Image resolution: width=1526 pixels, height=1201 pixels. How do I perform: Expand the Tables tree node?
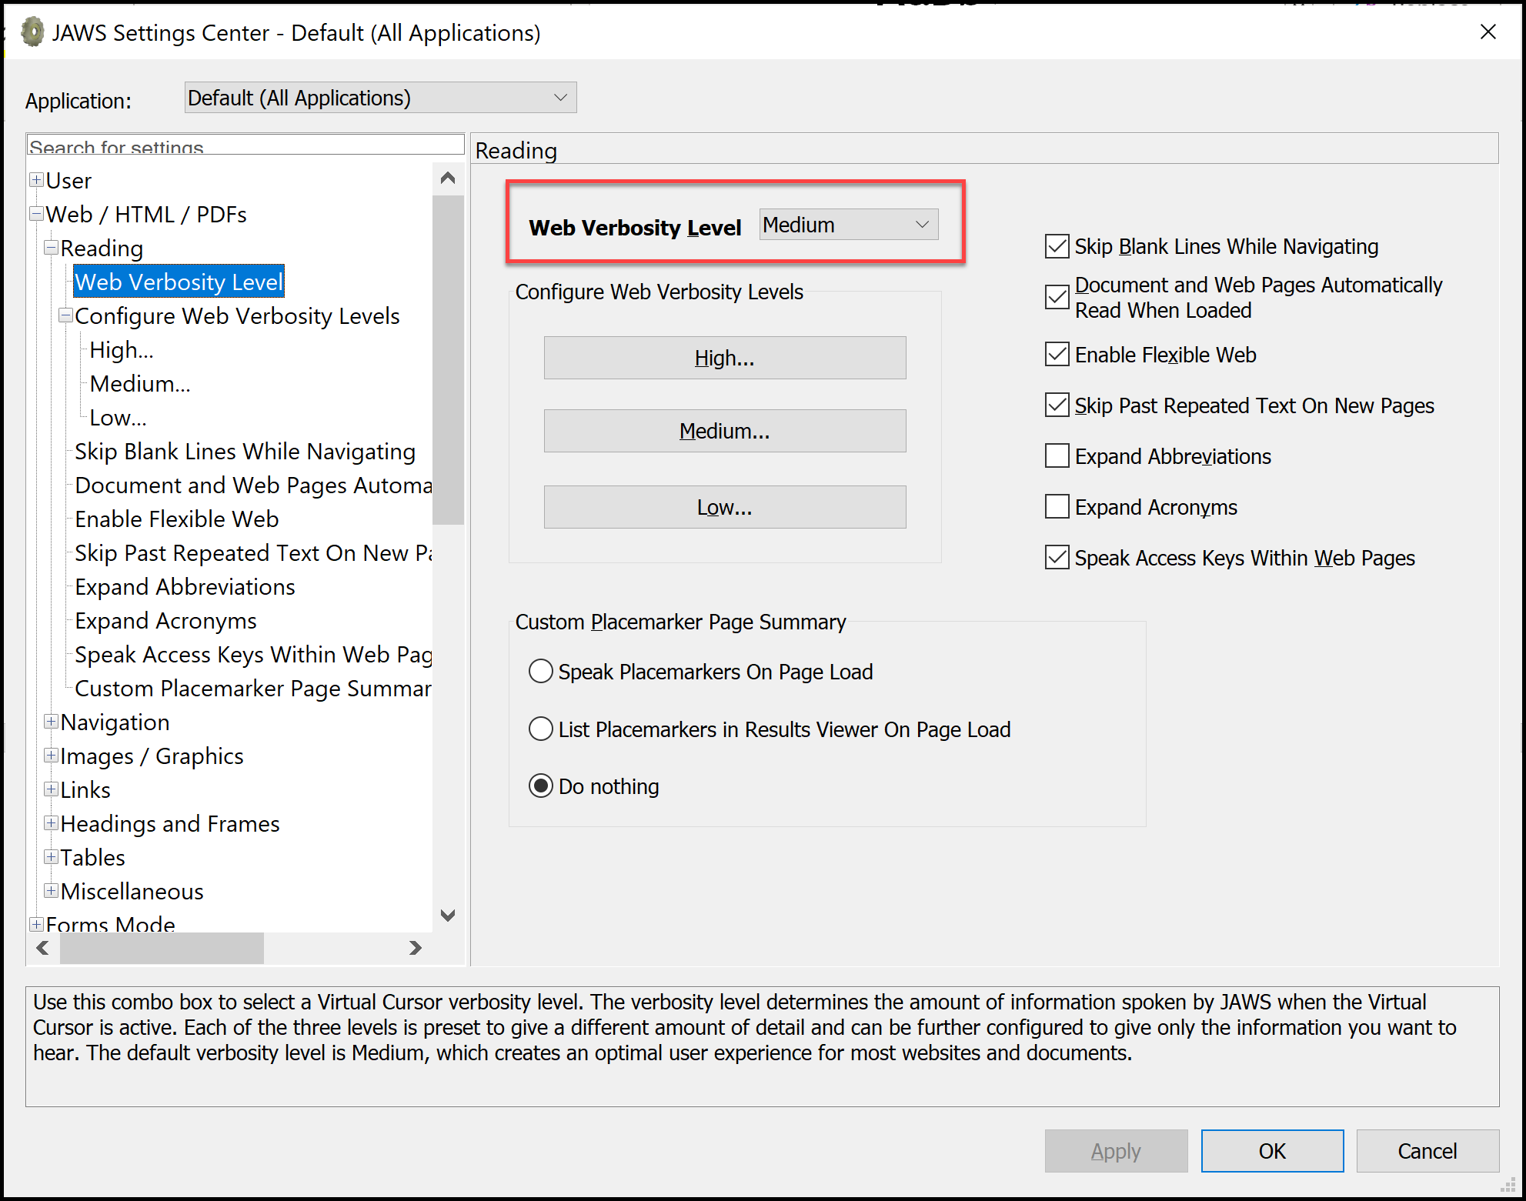(x=51, y=857)
